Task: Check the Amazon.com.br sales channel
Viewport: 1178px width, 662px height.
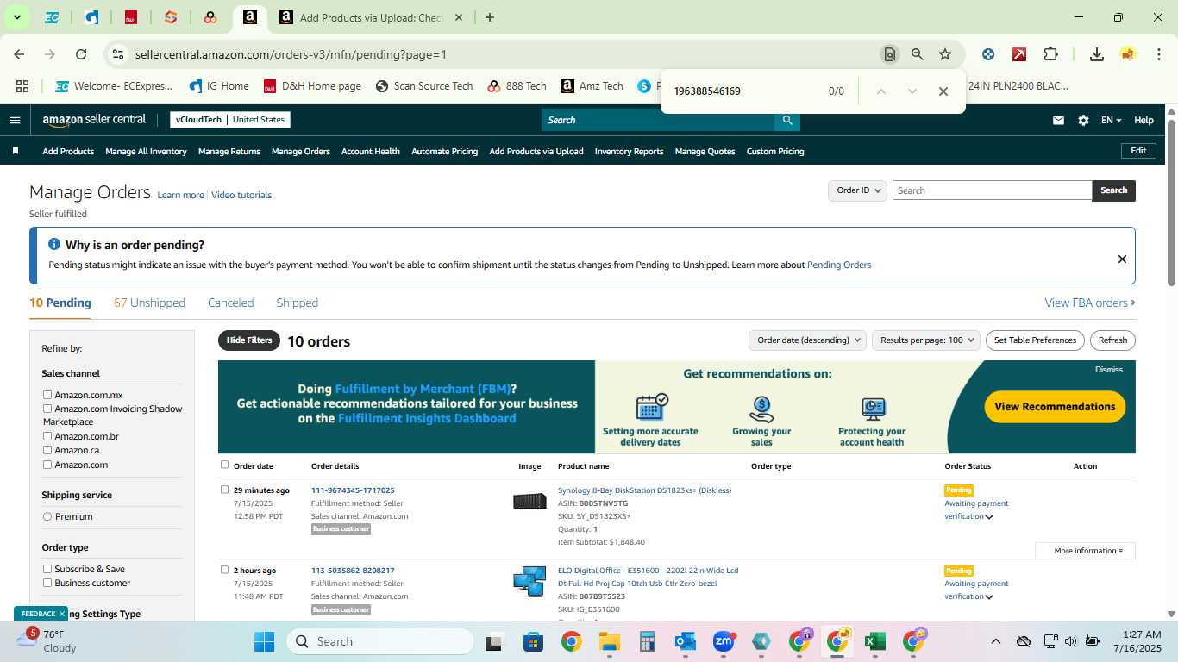Action: (48, 436)
